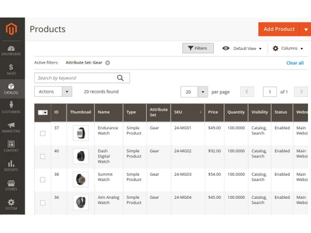Viewport: 311px width, 233px height.
Task: Click the Magento logo icon
Action: tap(11, 29)
